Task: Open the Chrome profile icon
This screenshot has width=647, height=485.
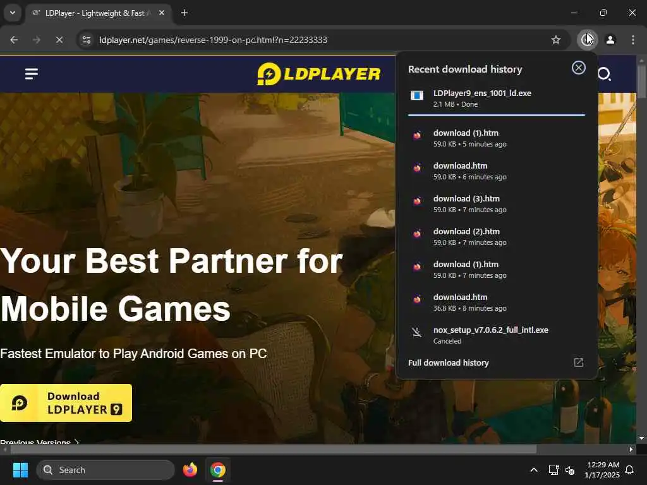Action: tap(610, 40)
